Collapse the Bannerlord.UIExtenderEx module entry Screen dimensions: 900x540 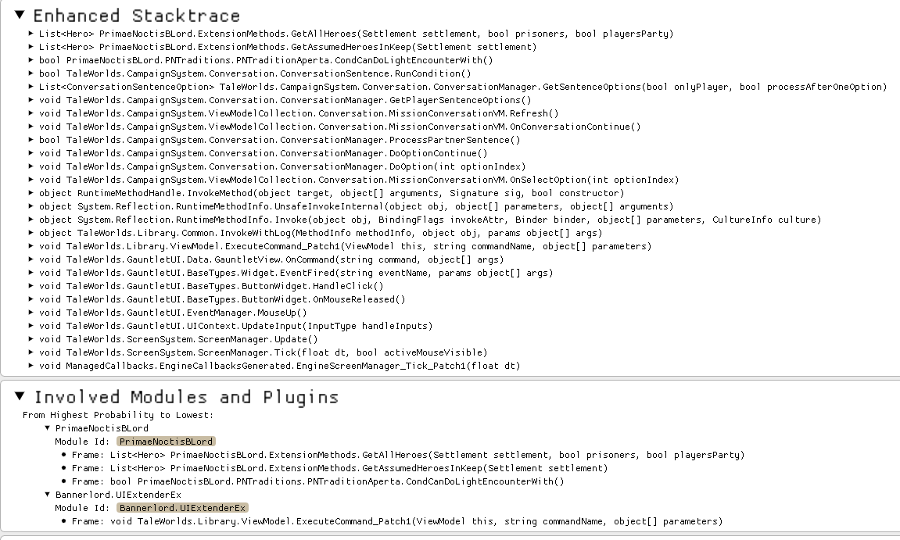pos(48,495)
